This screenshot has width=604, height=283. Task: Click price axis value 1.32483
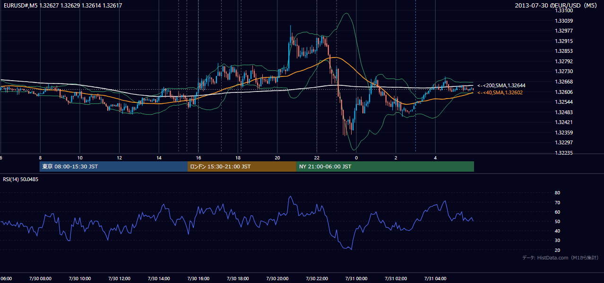(564, 112)
